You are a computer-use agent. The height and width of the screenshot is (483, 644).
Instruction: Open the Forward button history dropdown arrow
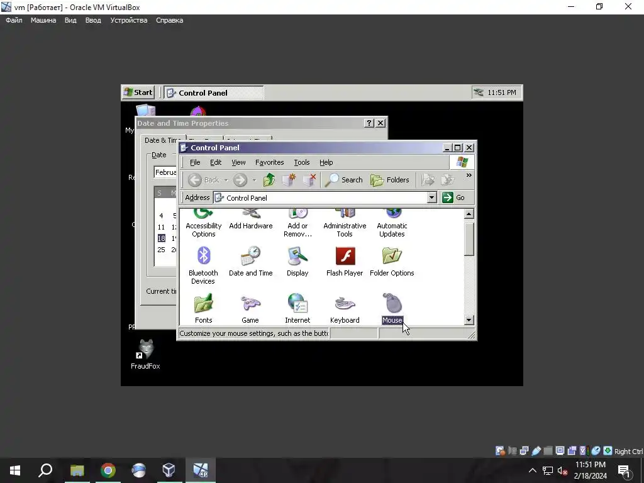254,180
